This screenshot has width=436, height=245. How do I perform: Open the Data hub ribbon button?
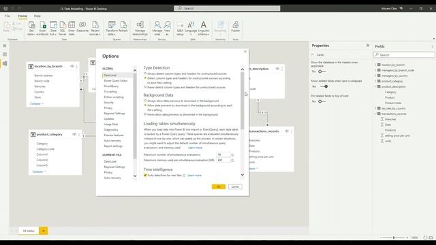[x=53, y=29]
